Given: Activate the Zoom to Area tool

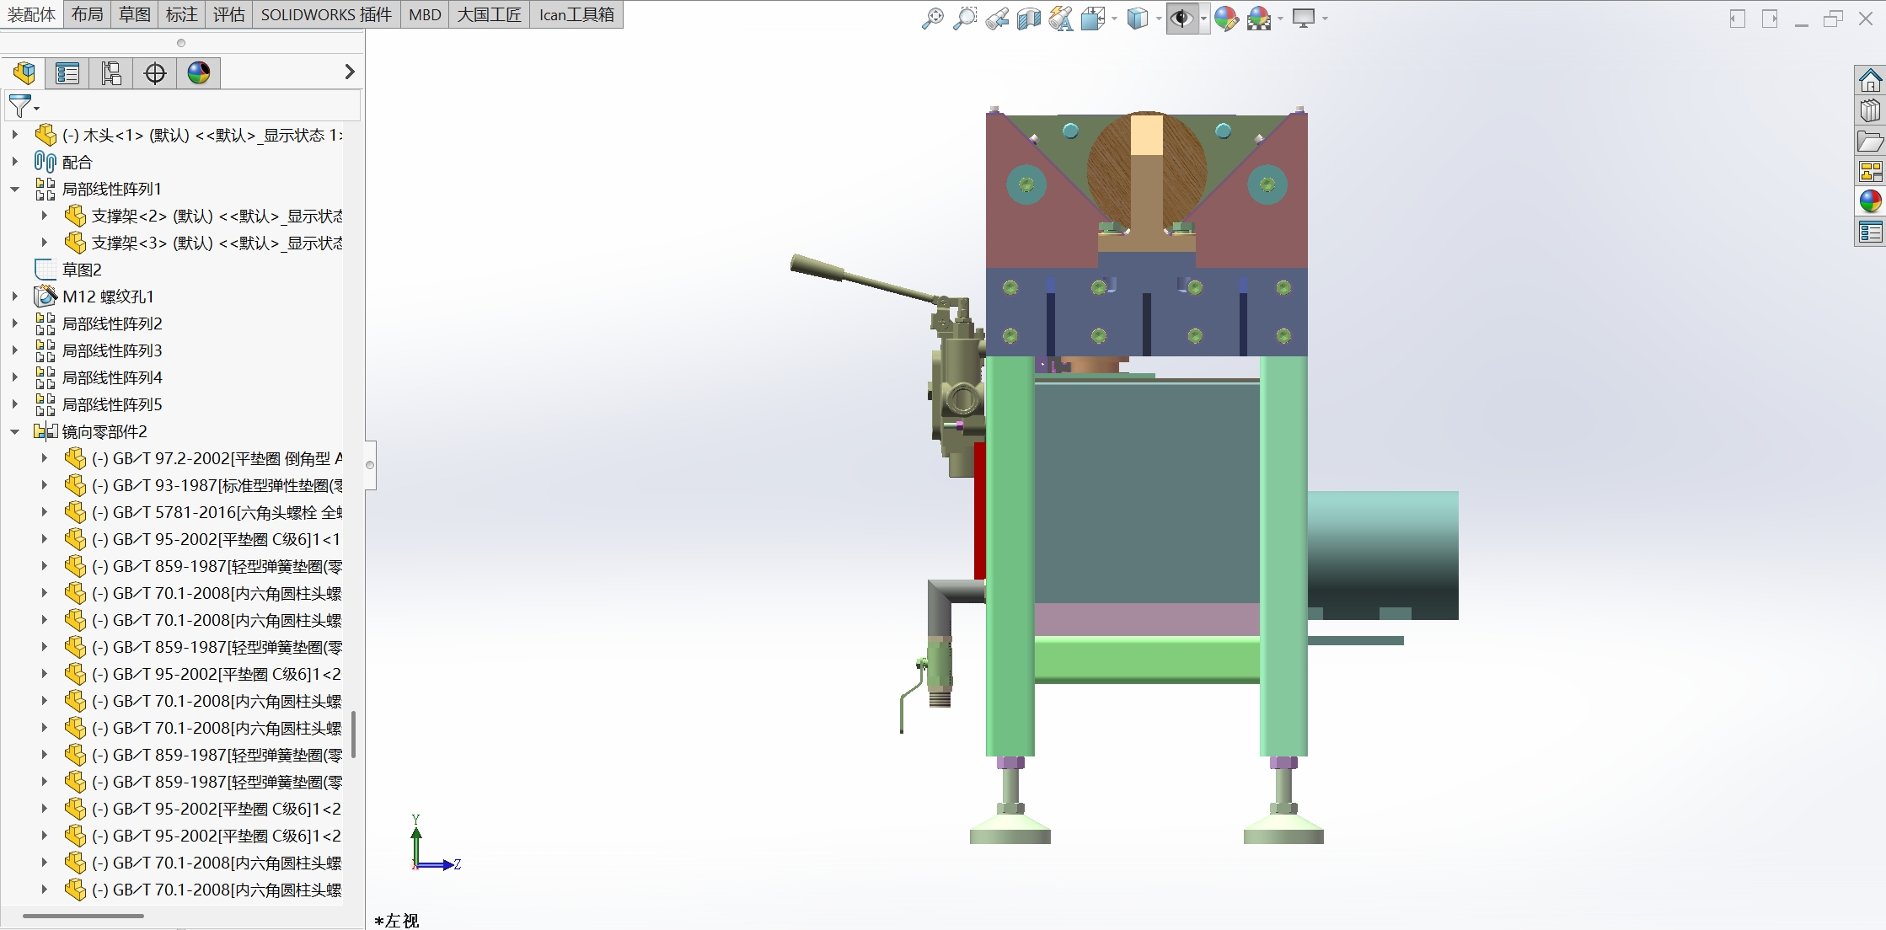Looking at the screenshot, I should tap(964, 19).
